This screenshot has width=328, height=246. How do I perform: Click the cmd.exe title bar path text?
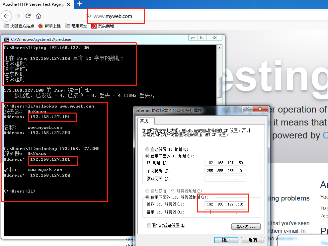(41, 40)
